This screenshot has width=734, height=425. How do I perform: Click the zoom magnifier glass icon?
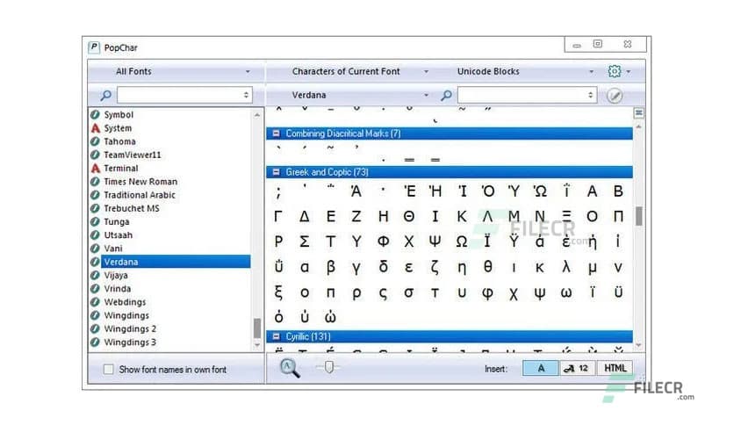point(289,368)
